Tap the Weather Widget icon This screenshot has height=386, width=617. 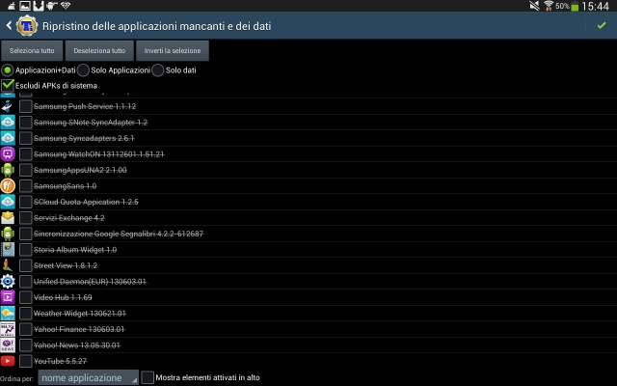8,314
